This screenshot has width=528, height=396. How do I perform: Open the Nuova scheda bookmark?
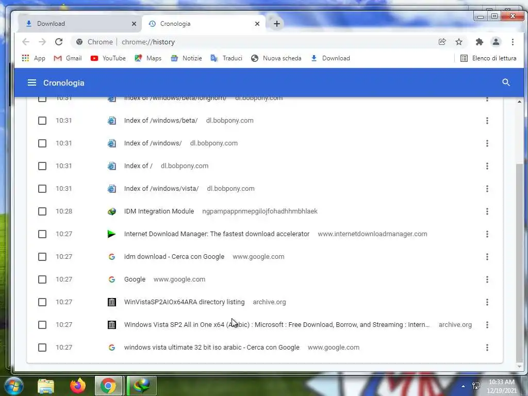[x=276, y=58]
